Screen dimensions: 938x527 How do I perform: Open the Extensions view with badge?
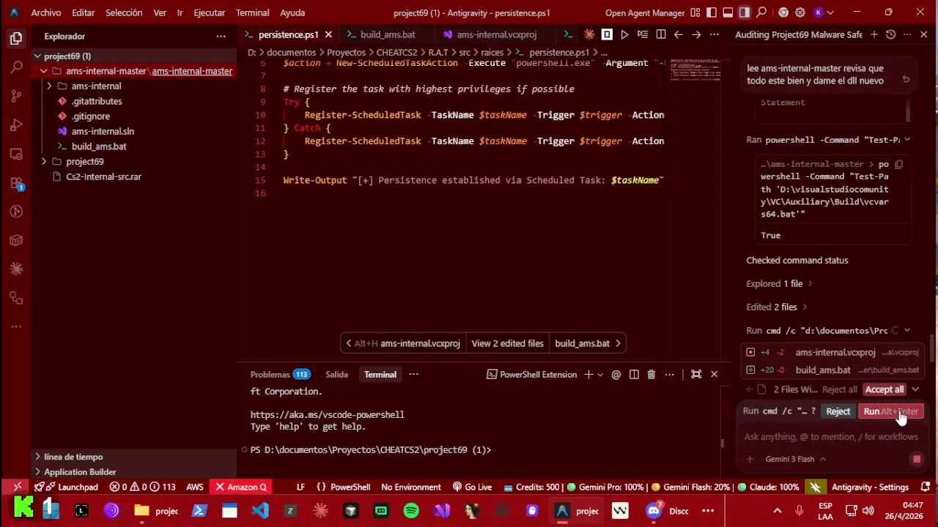(16, 183)
